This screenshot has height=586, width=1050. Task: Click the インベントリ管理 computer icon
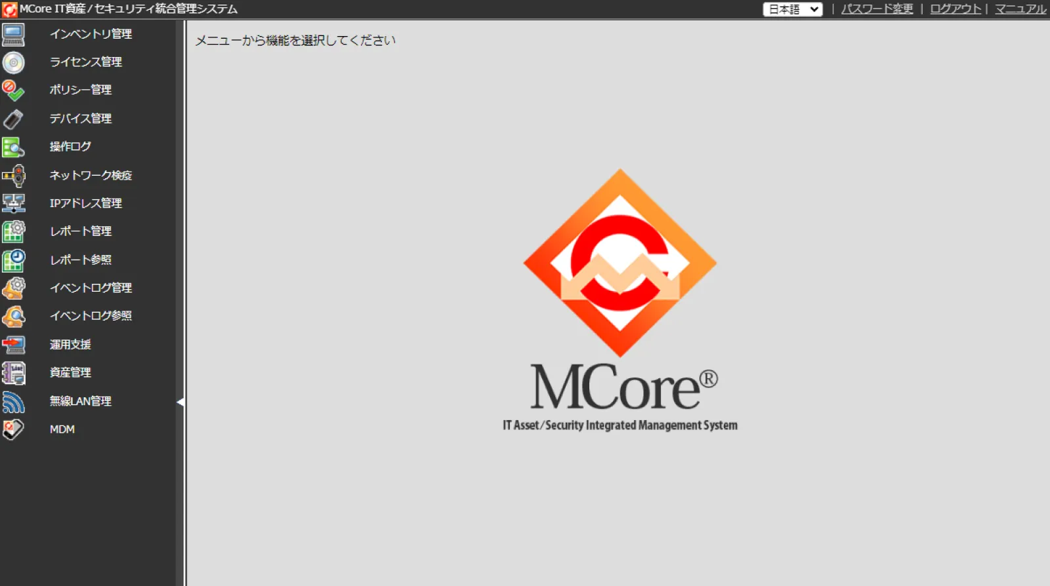click(13, 34)
